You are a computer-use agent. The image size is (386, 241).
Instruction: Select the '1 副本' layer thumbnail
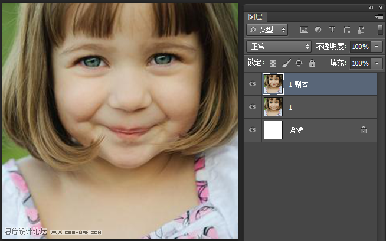tap(273, 84)
